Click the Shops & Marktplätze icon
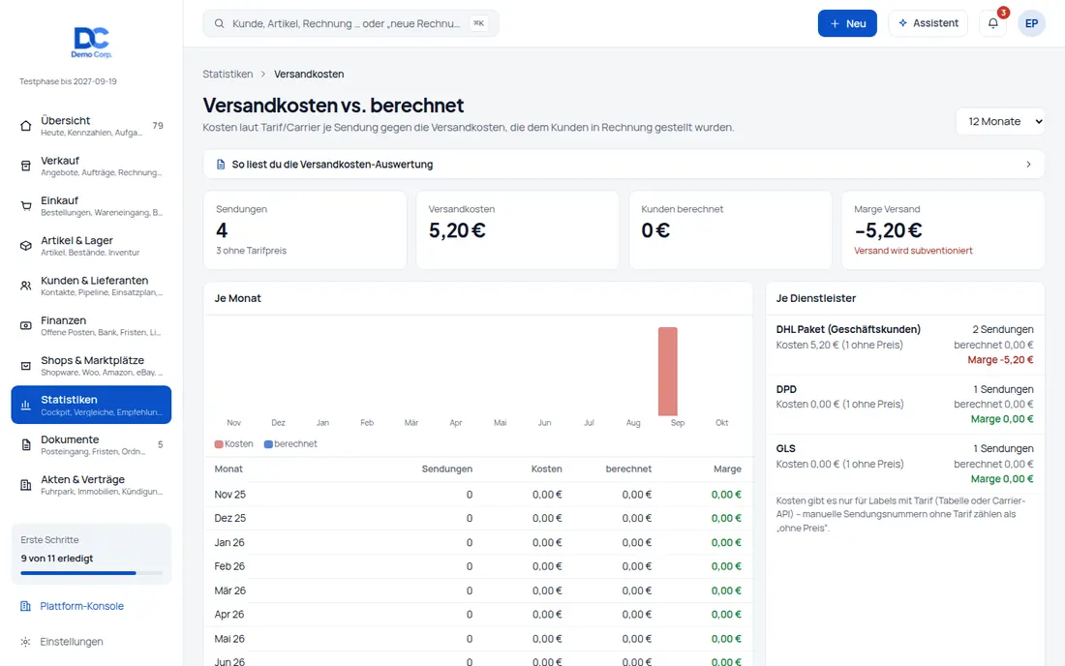The image size is (1065, 666). coord(26,366)
